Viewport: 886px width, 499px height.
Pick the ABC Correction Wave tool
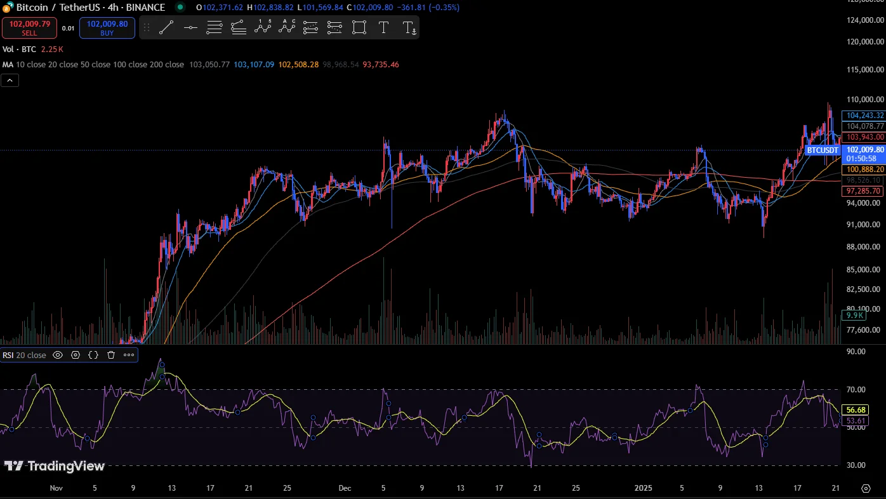tap(287, 27)
